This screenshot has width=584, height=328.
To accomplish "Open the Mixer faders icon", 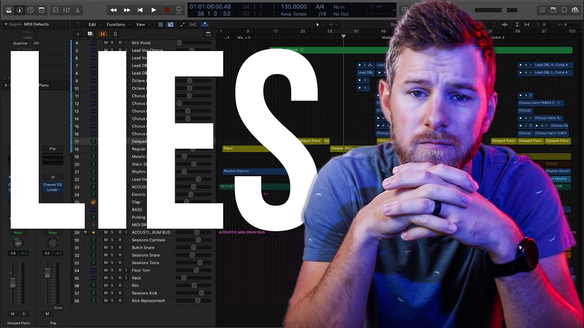I will (x=66, y=10).
